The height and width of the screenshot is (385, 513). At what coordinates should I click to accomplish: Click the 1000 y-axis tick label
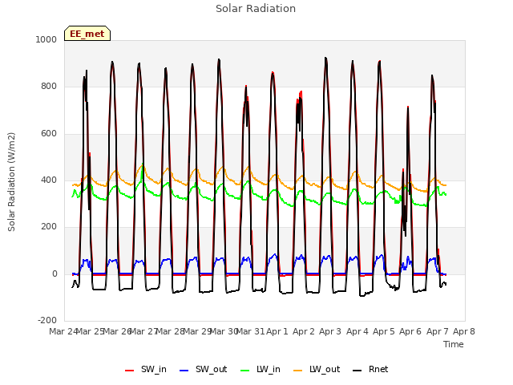46,39
